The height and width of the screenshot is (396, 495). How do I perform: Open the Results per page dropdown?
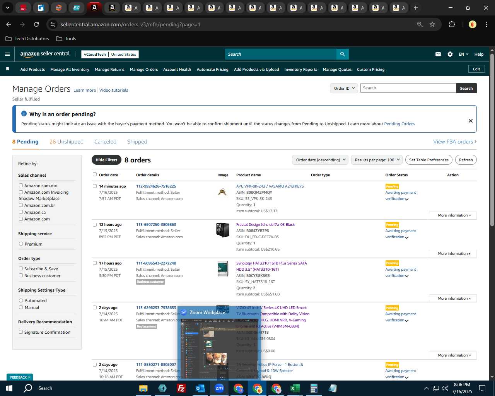[377, 160]
